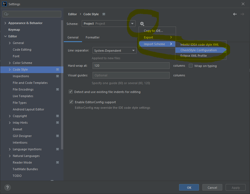The height and width of the screenshot is (194, 250).
Task: Choose Copy to IDE... menu item
Action: pos(157,31)
